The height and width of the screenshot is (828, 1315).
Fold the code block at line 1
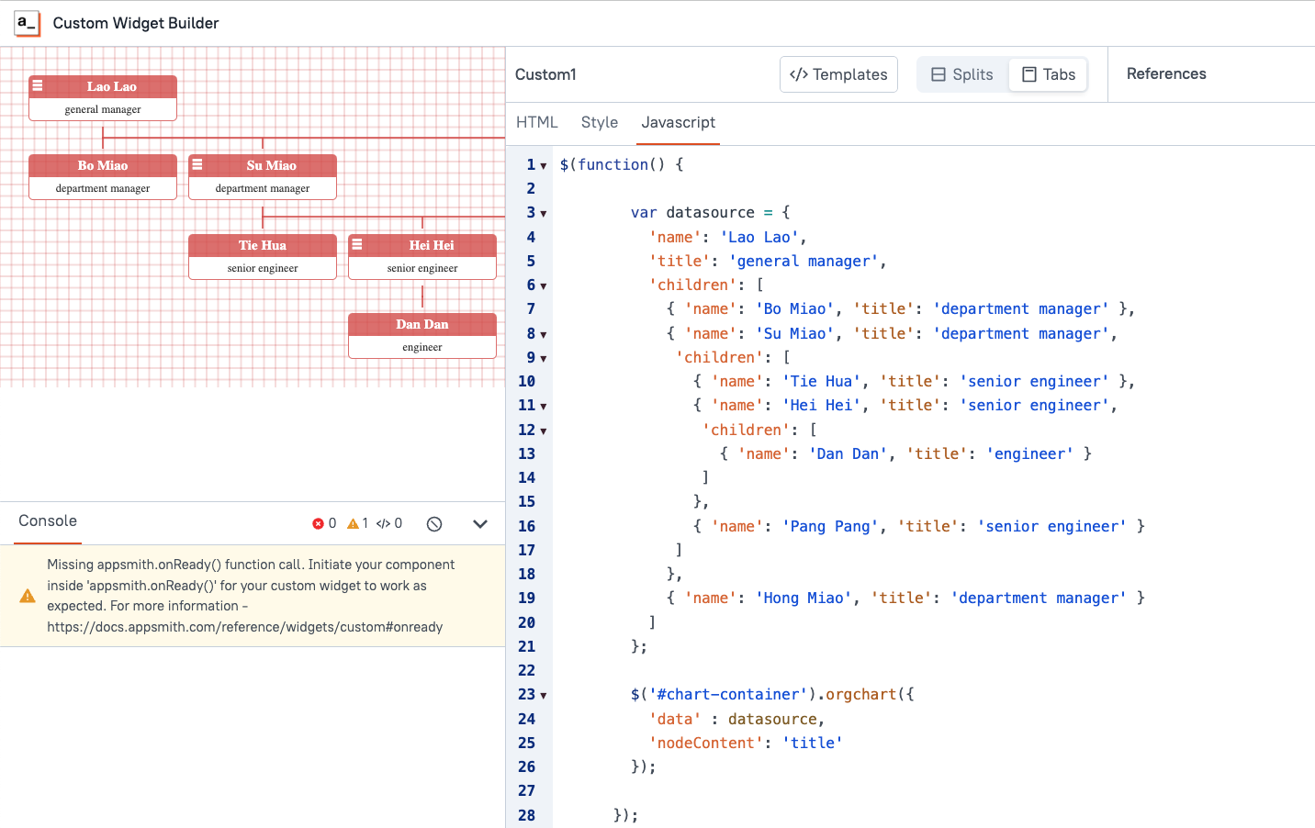pyautogui.click(x=544, y=166)
